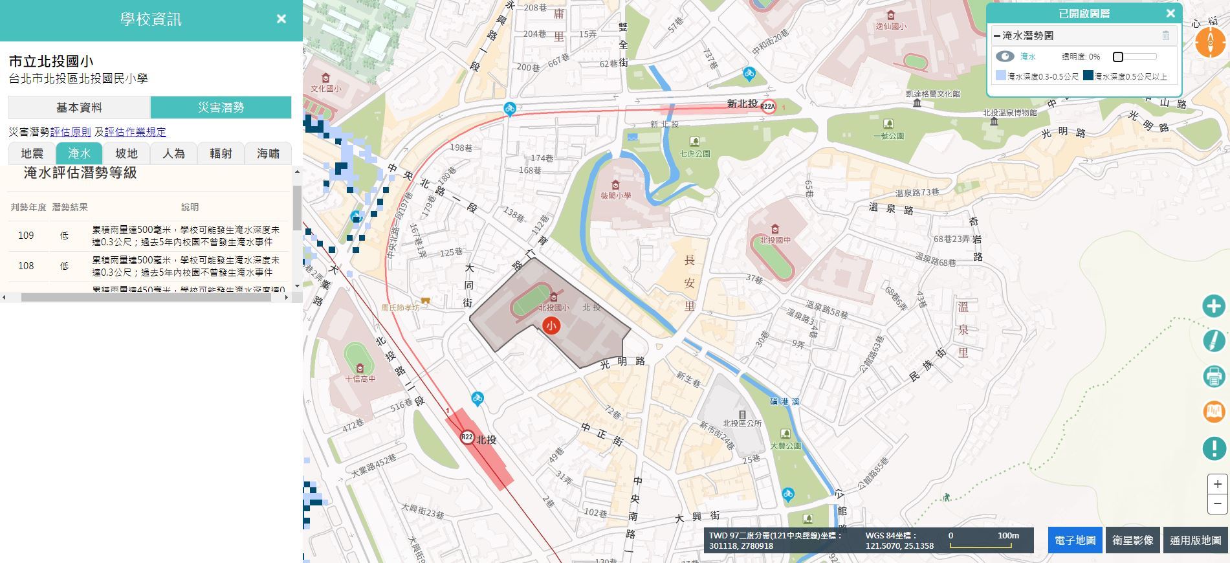Click the 108 year table row
Image resolution: width=1230 pixels, height=563 pixels.
click(148, 266)
